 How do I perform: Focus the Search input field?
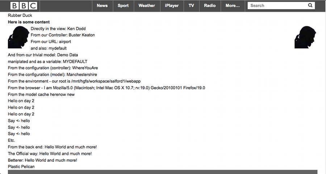[277, 5]
